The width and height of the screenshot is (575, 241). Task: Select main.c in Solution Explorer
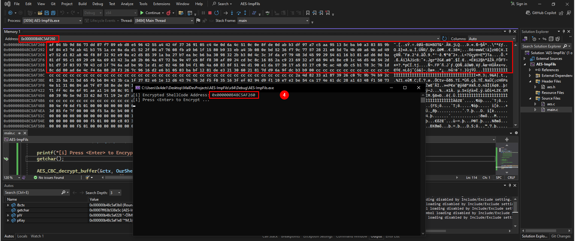552,110
